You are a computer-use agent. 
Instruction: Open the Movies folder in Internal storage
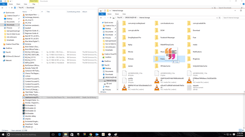coord(128,52)
